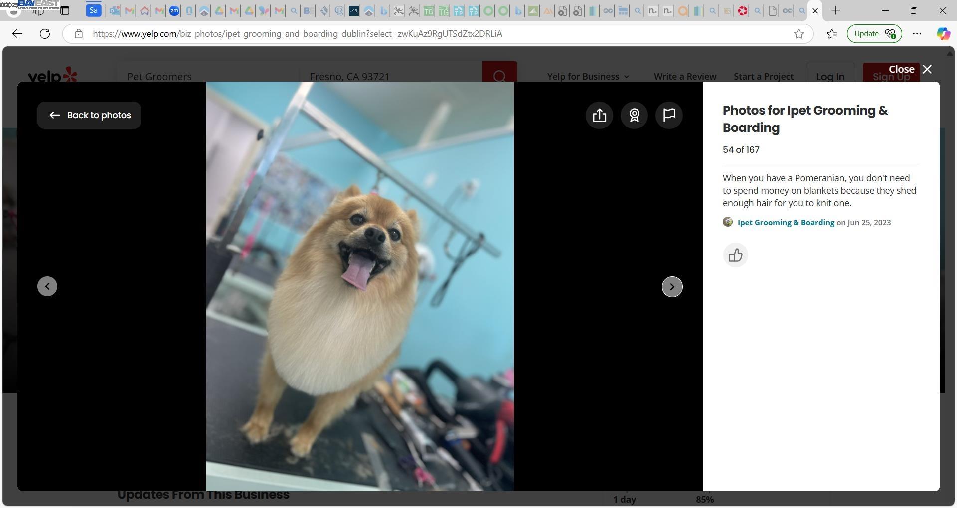Click the compliment ribbon icon
The width and height of the screenshot is (957, 508).
pos(634,115)
